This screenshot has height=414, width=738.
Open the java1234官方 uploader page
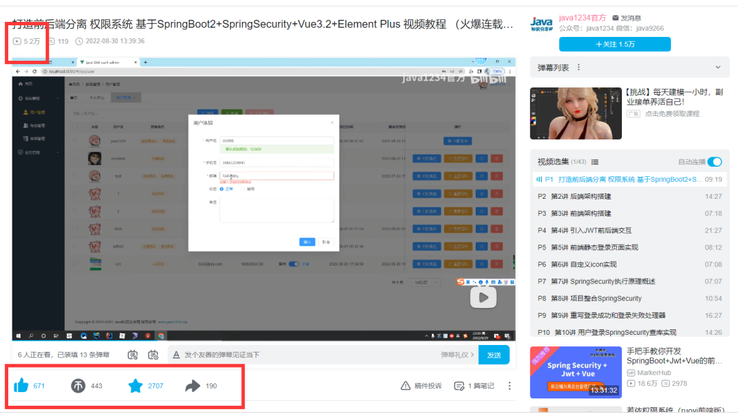pos(582,18)
